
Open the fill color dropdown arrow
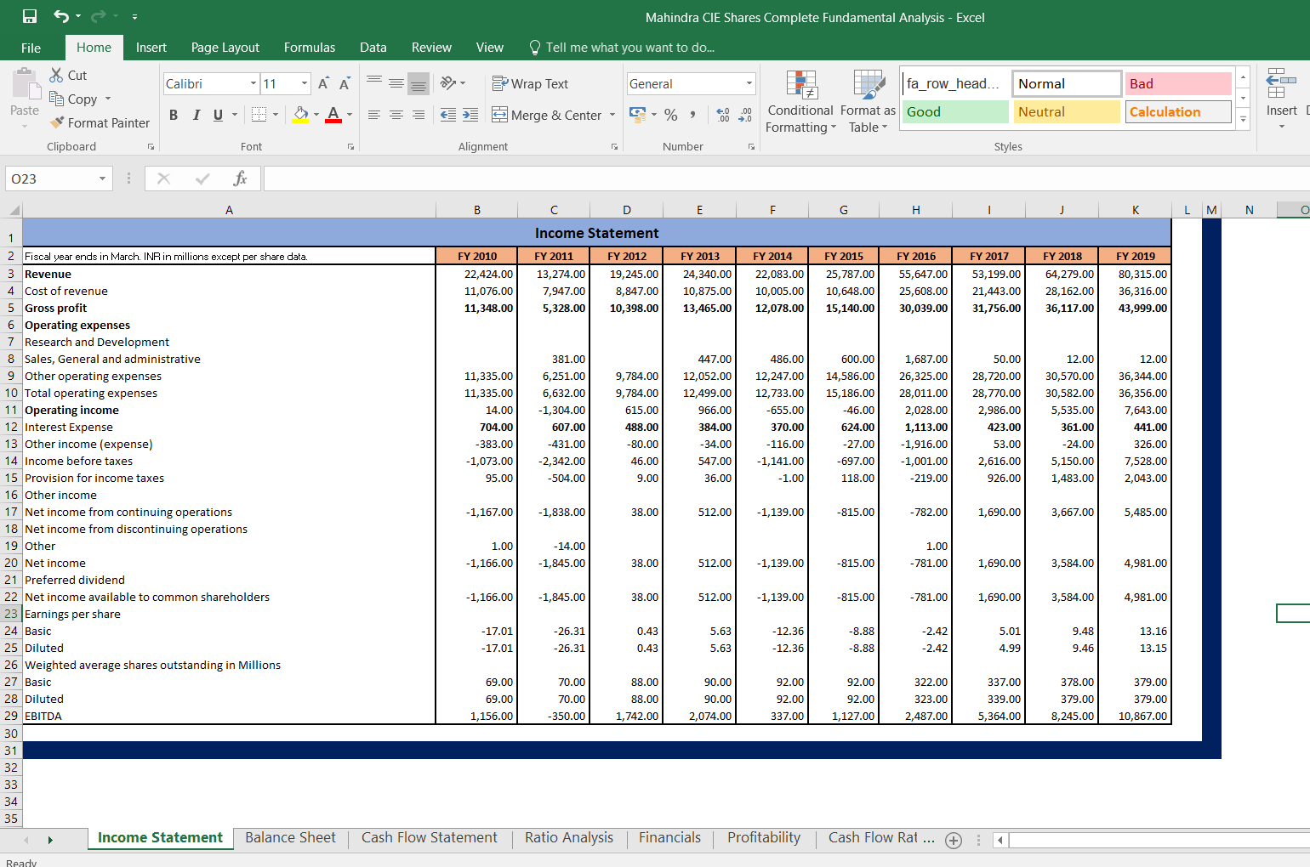(x=316, y=114)
